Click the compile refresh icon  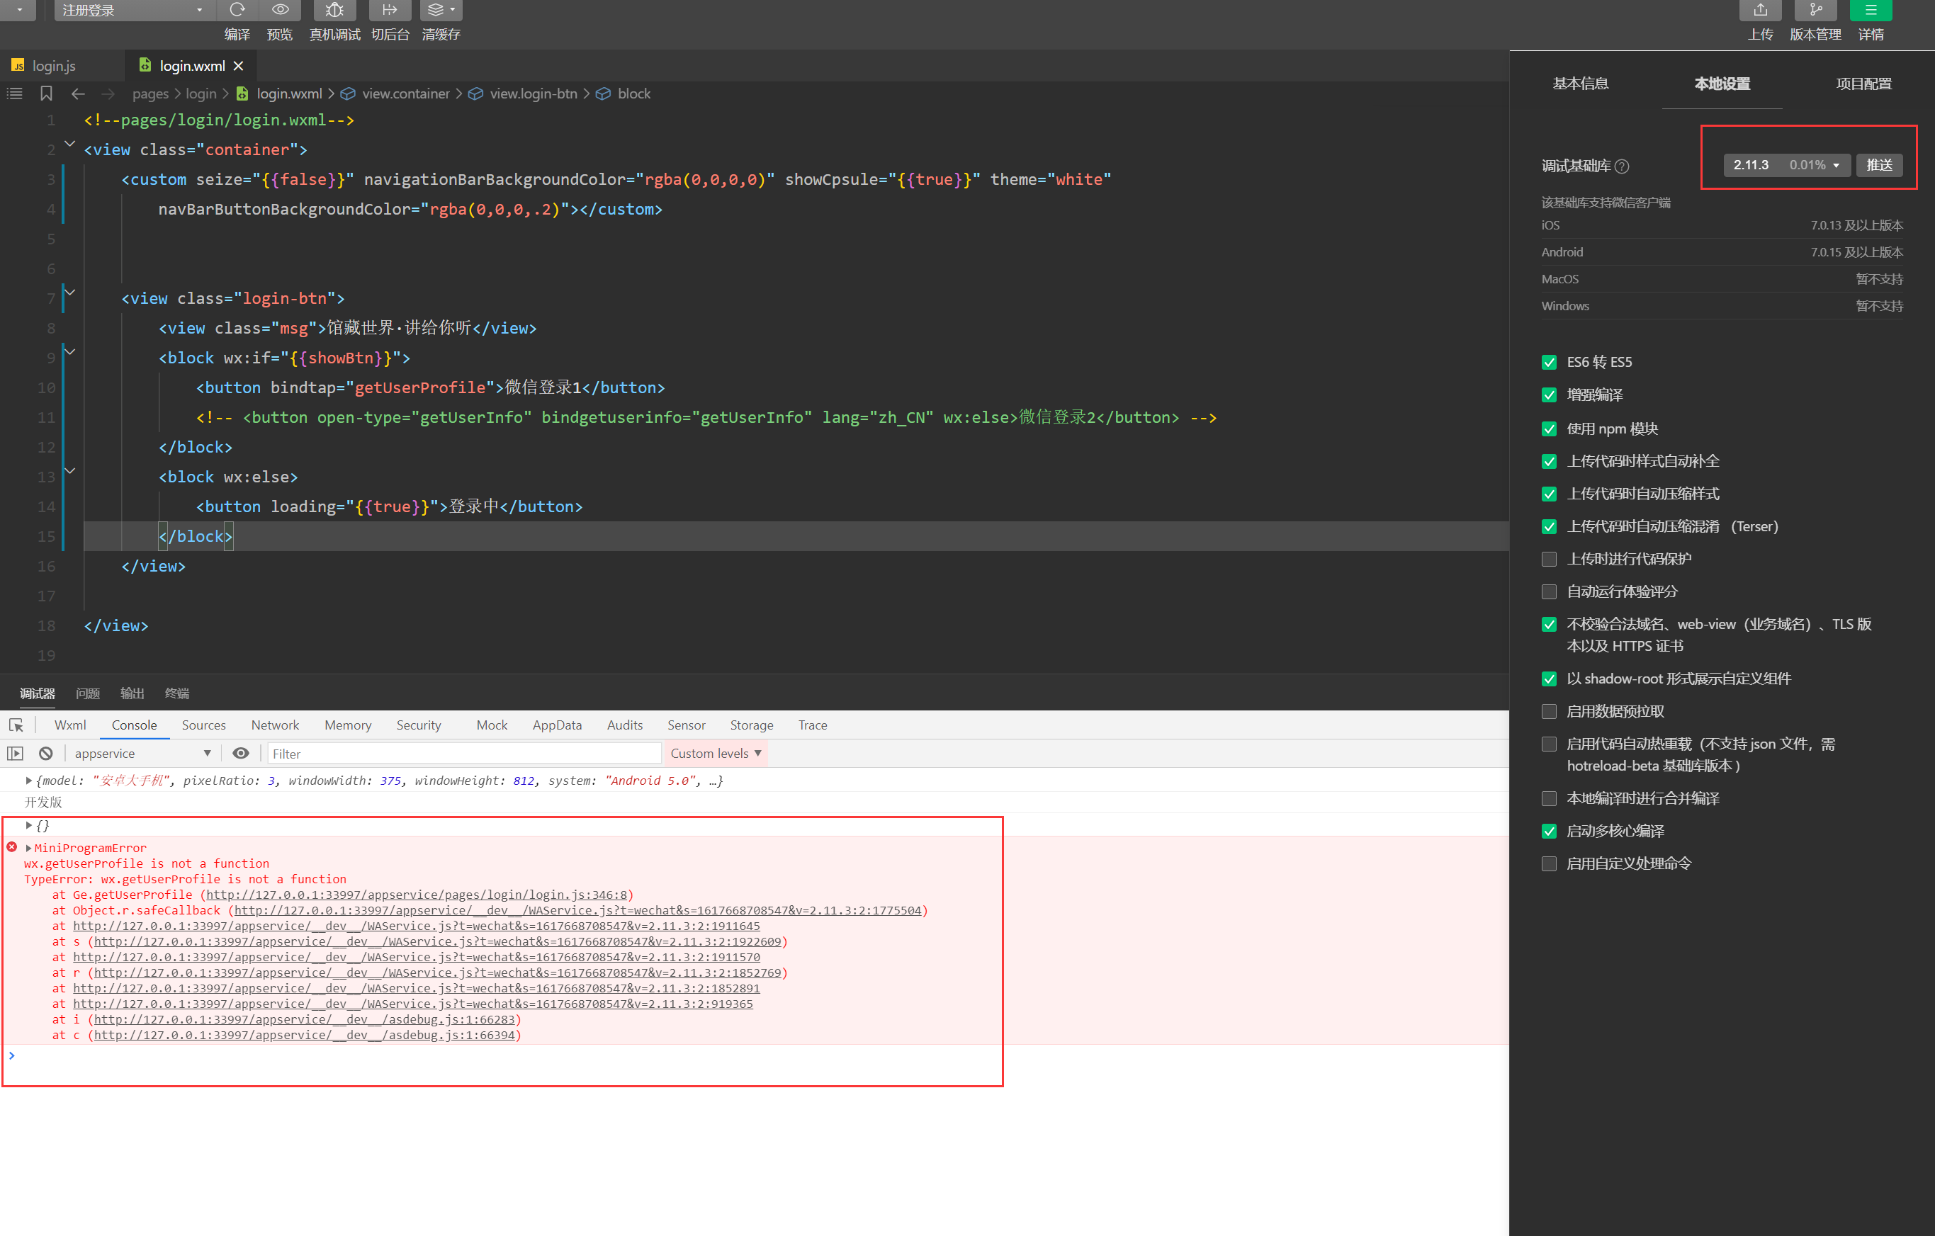point(237,10)
